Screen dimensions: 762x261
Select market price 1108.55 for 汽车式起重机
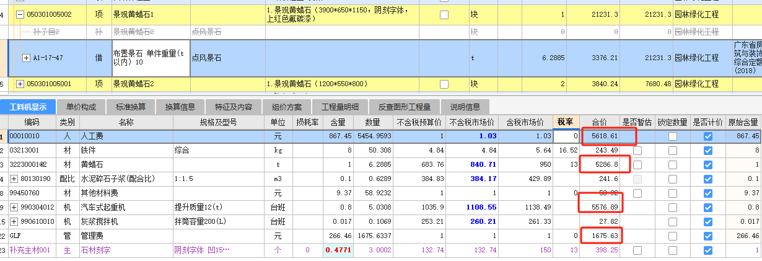pos(471,207)
